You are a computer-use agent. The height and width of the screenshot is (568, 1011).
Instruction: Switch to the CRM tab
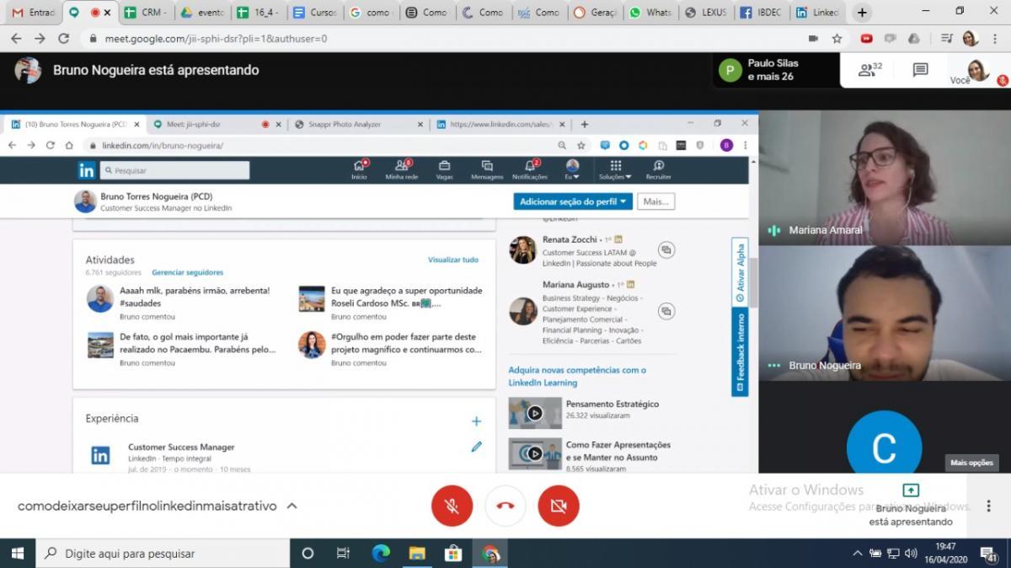[145, 13]
